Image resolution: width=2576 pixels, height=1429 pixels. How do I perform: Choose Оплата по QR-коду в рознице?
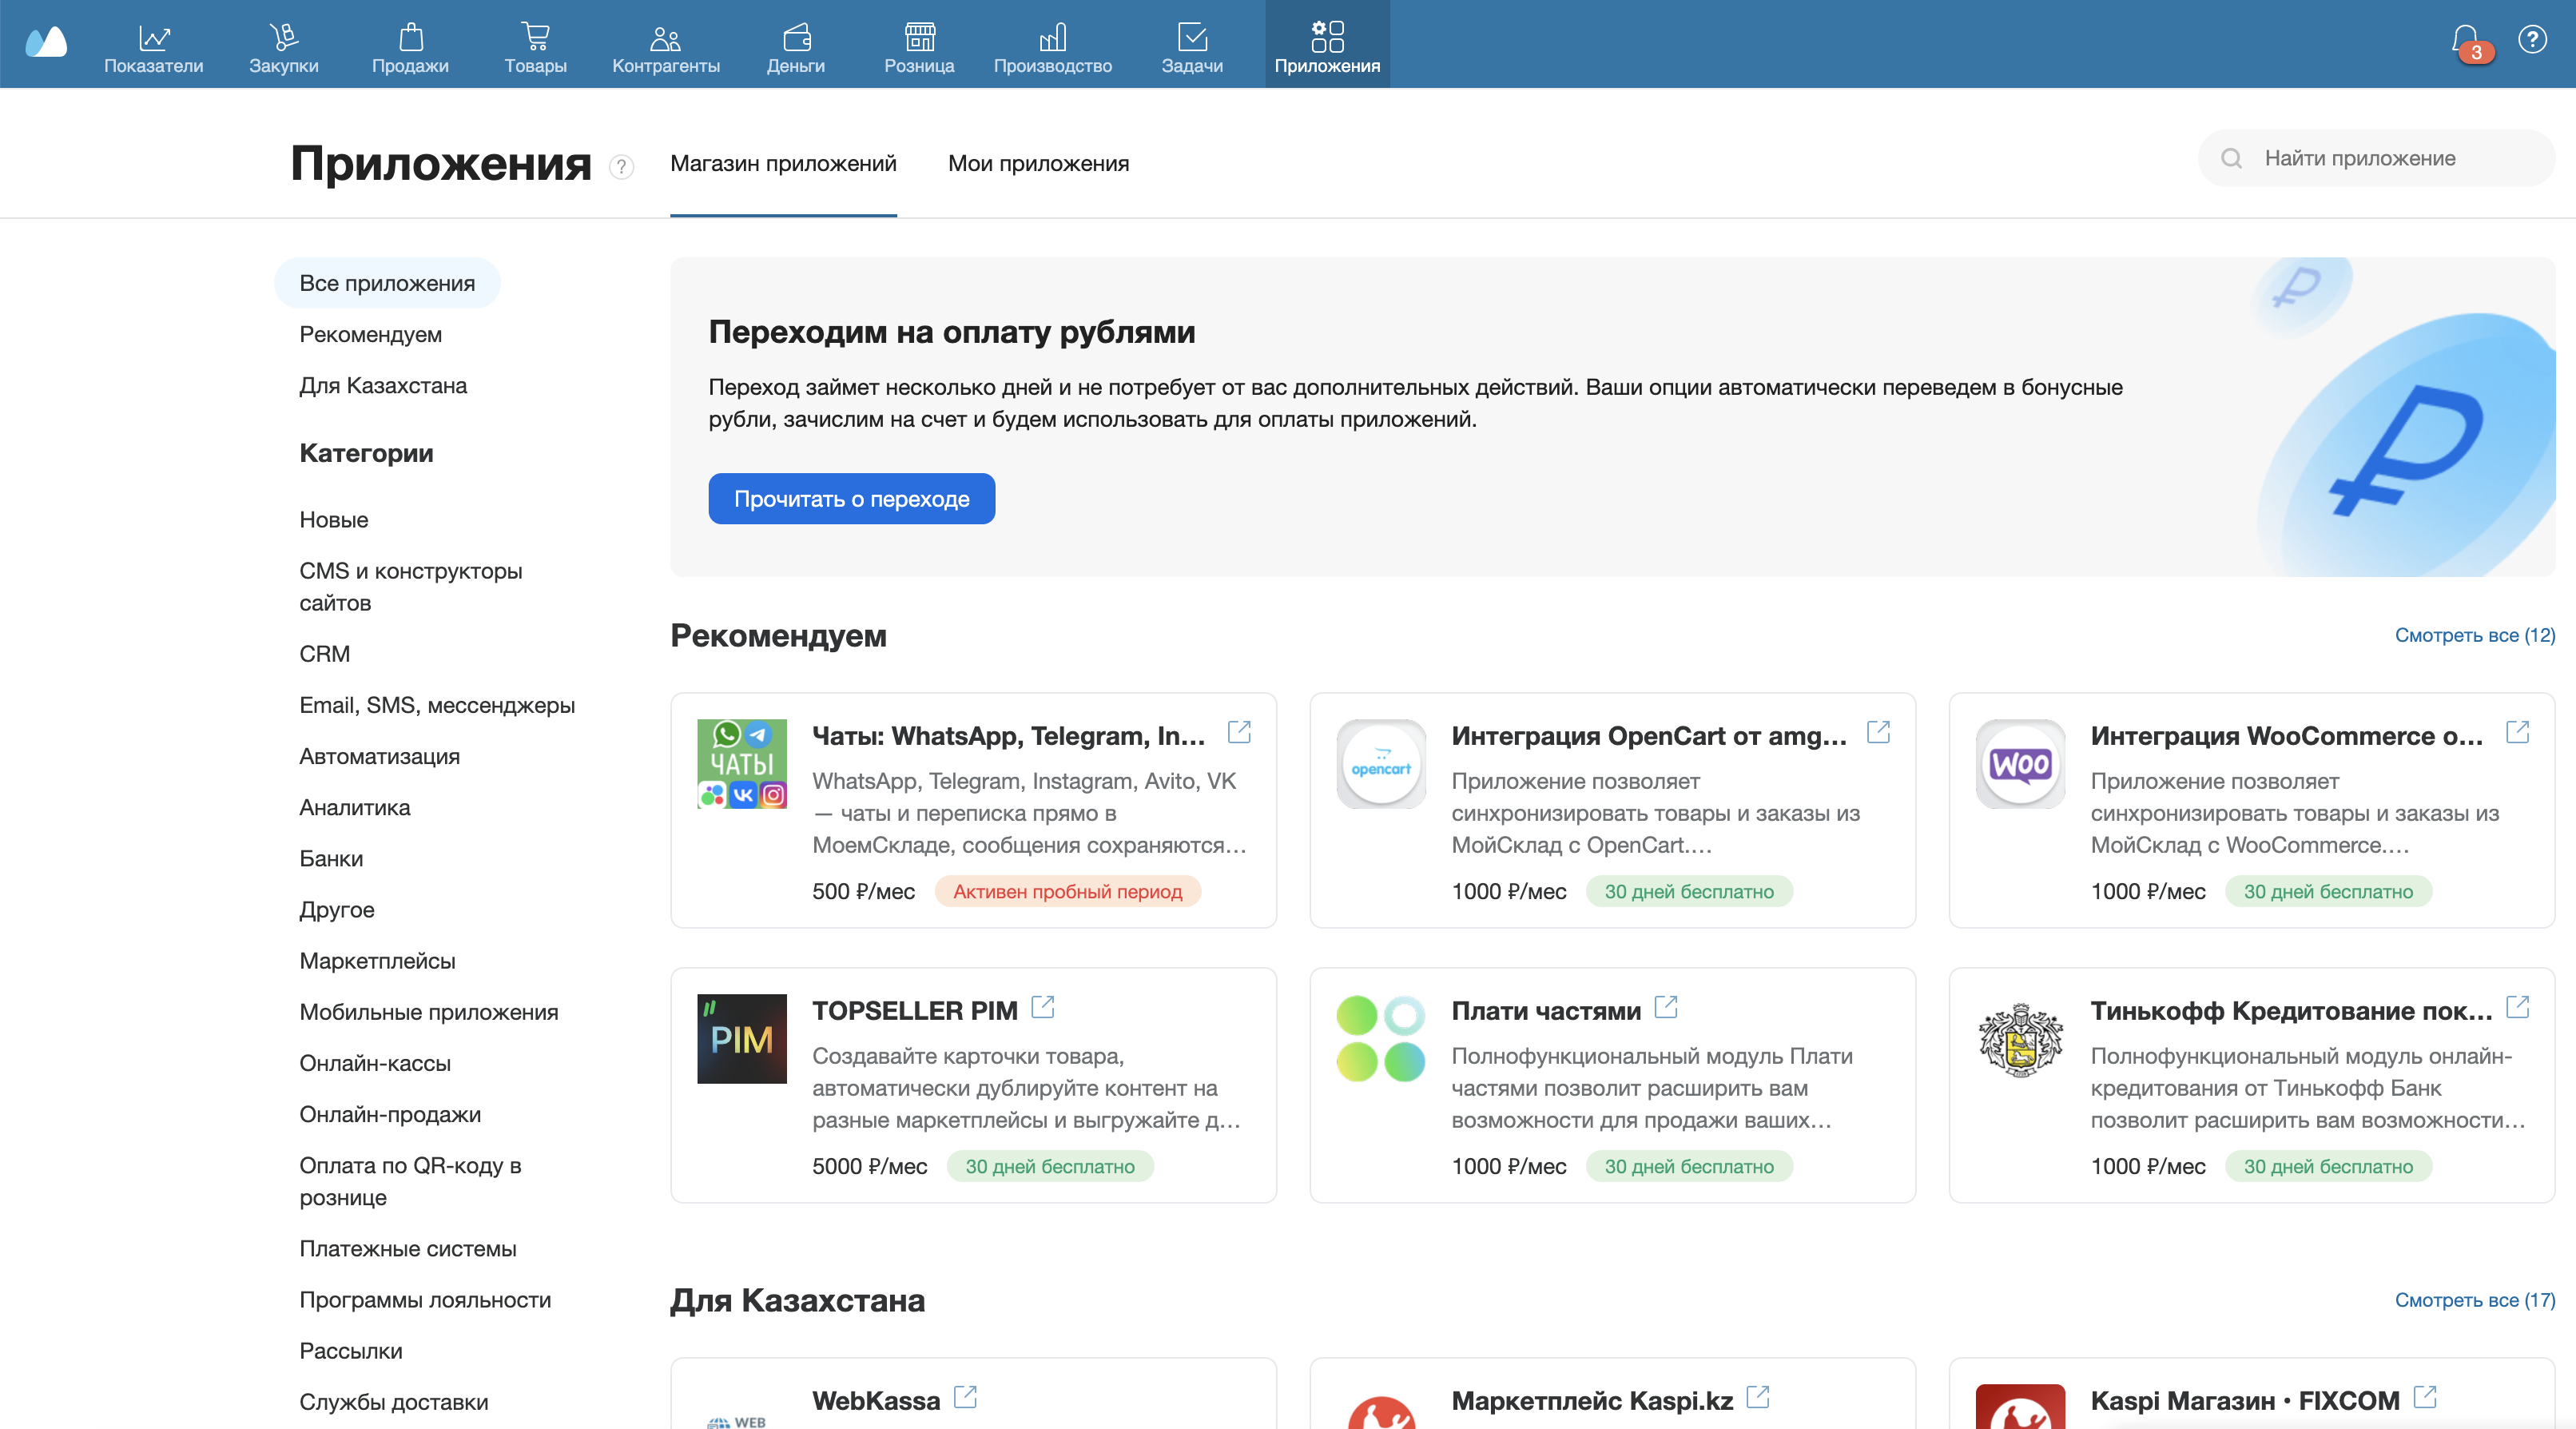click(x=411, y=1181)
